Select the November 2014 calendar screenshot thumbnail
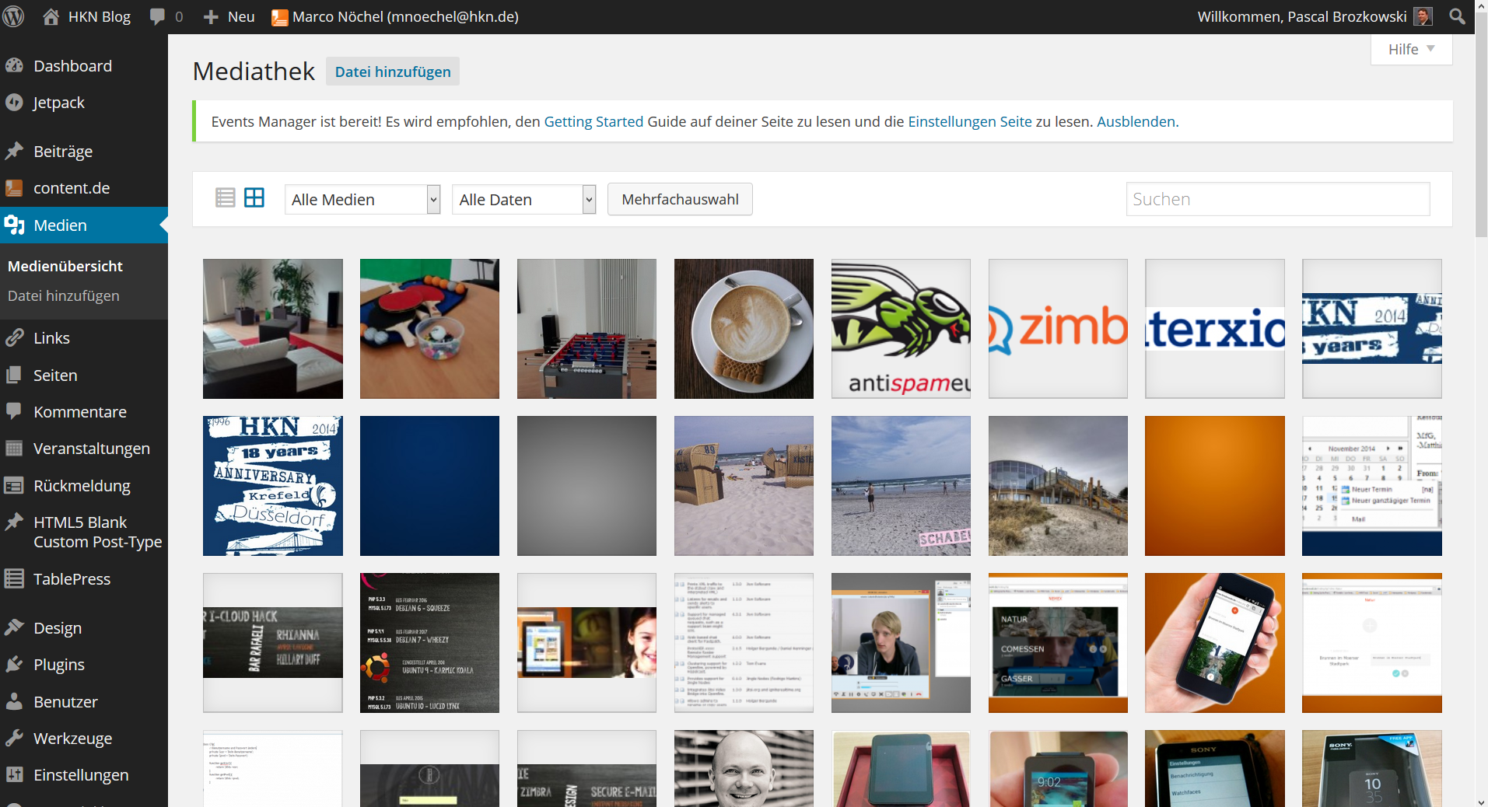1488x807 pixels. coord(1372,486)
